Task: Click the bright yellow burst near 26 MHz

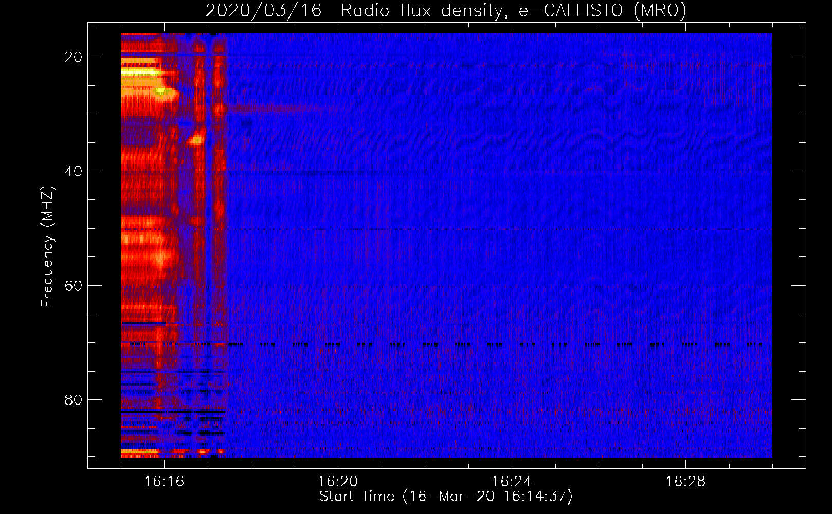Action: tap(160, 91)
